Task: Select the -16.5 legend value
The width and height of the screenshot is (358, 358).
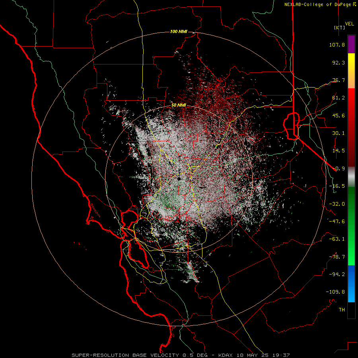Action: pos(337,186)
